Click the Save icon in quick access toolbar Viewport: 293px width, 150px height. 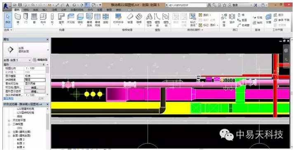[x=20, y=5]
